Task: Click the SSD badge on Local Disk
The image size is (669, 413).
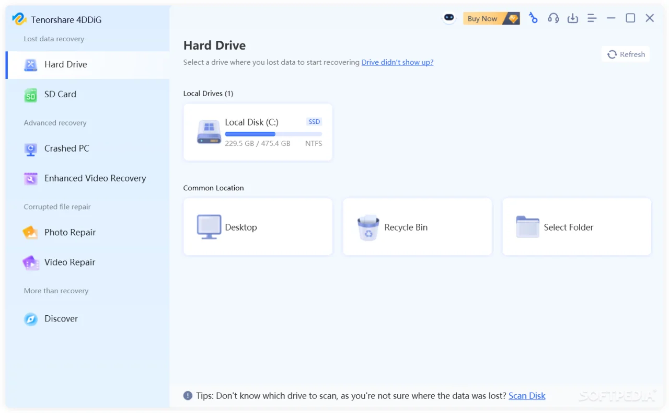Action: (x=314, y=122)
